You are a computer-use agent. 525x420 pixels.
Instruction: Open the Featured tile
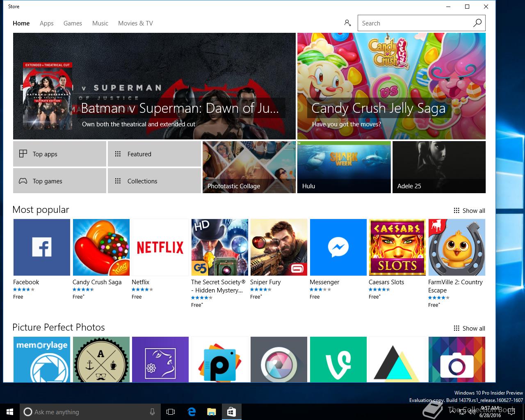coord(154,154)
